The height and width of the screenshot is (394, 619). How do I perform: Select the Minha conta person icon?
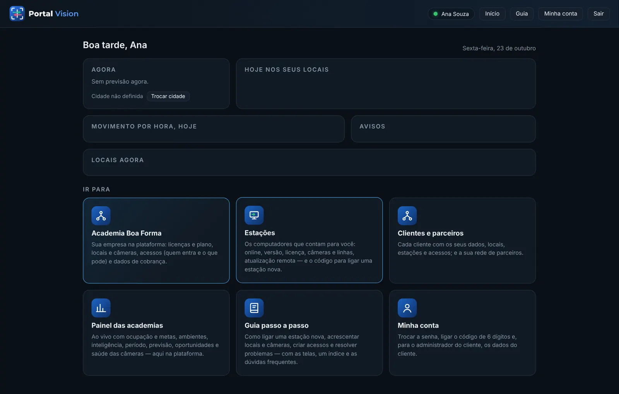click(x=407, y=308)
